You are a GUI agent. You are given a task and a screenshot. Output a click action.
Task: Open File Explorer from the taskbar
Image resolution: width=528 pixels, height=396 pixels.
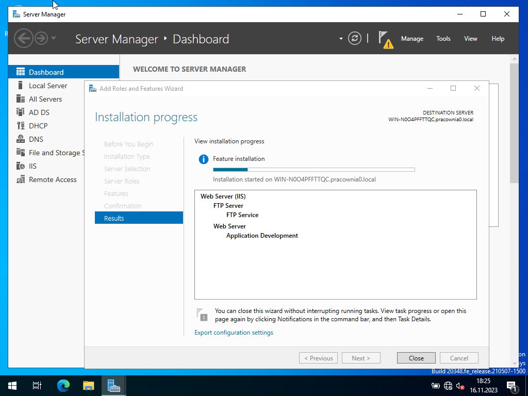pos(88,386)
